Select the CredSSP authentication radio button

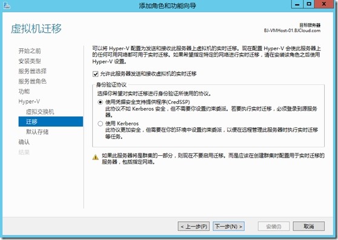pos(100,102)
